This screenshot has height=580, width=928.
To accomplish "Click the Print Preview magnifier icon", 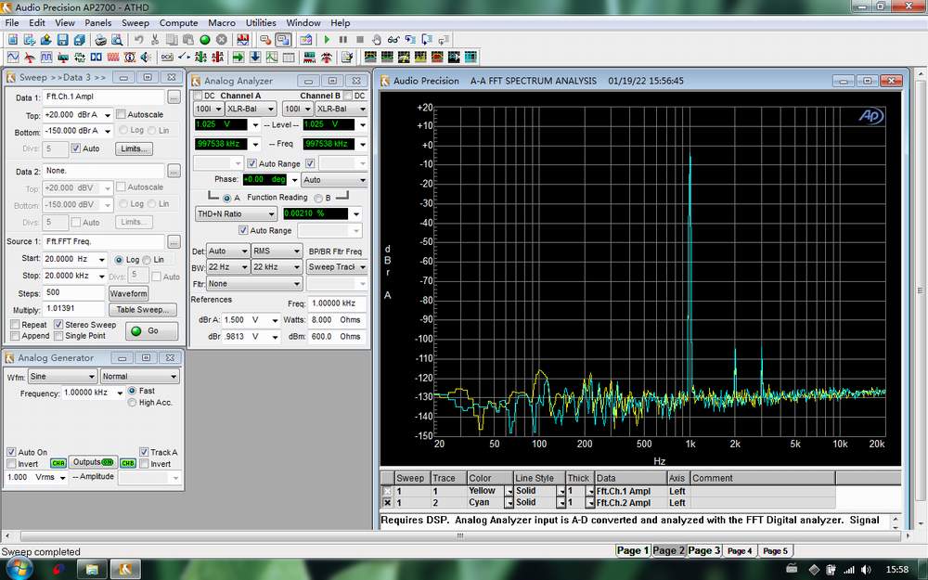I will coord(117,40).
